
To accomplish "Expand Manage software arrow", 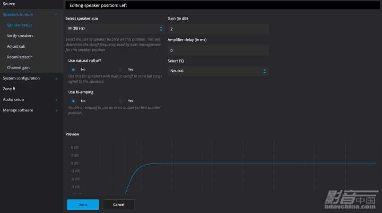I will pos(56,111).
